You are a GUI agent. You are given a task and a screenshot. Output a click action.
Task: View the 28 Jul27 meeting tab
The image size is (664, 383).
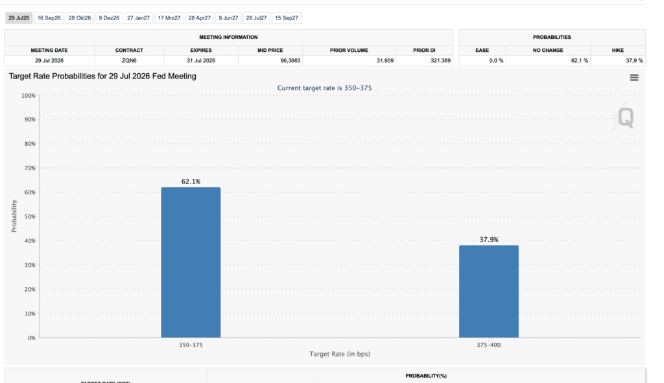pos(256,18)
